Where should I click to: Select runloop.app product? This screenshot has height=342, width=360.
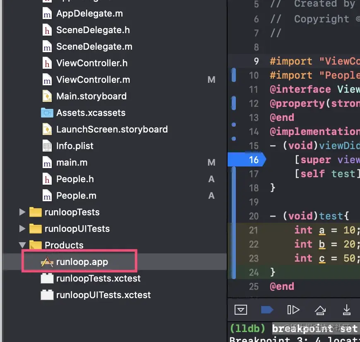pyautogui.click(x=82, y=262)
